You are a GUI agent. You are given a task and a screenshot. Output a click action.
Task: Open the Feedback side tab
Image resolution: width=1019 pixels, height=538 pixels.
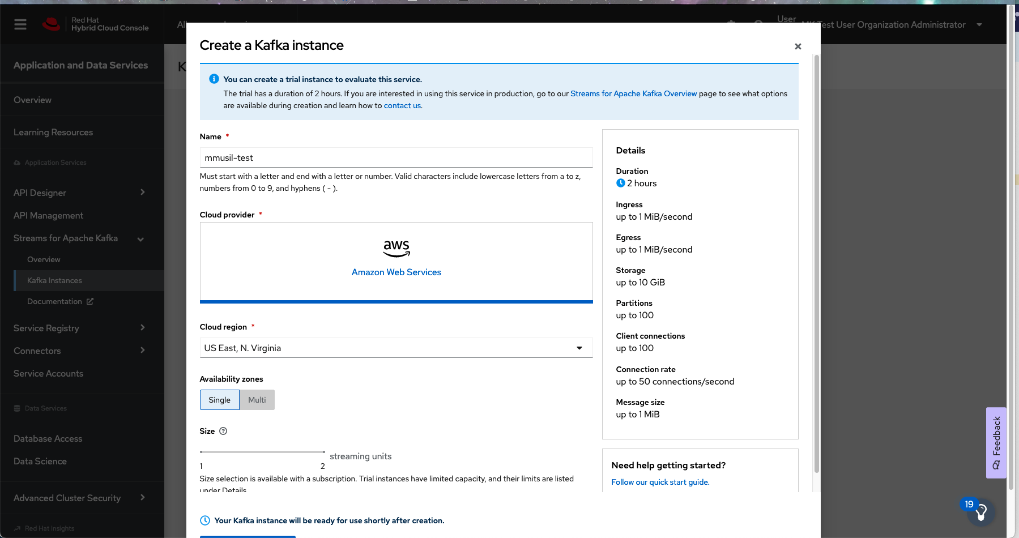click(x=996, y=442)
